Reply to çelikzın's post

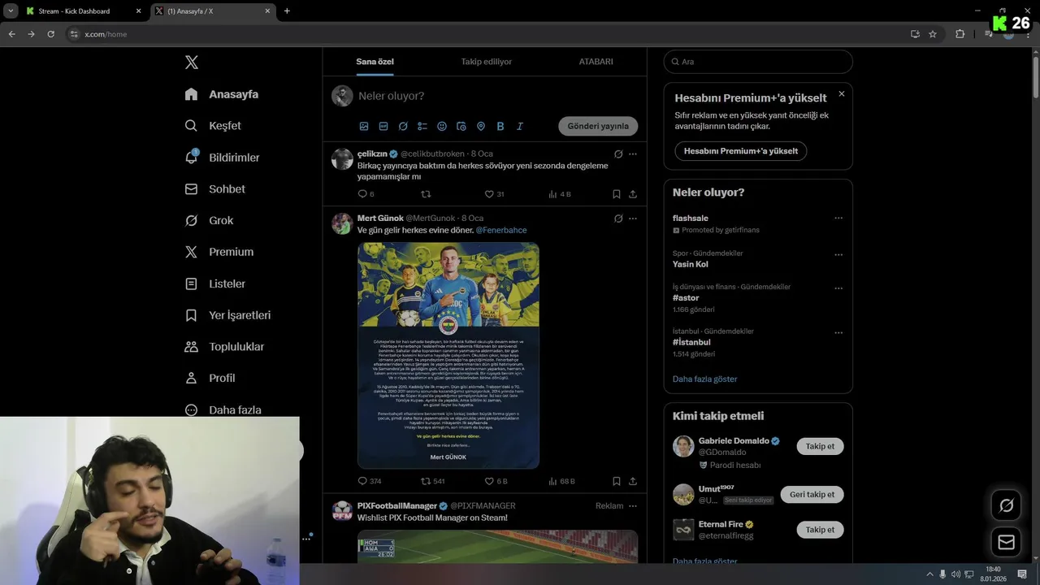[x=362, y=194]
